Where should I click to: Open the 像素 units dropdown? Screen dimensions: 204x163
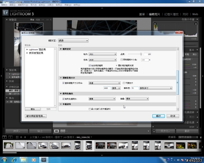pyautogui.click(x=116, y=88)
